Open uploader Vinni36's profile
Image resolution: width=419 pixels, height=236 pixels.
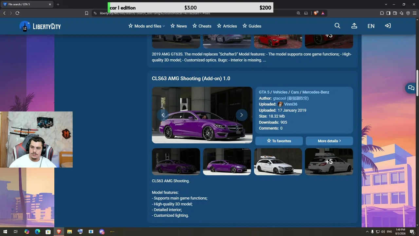pyautogui.click(x=288, y=104)
